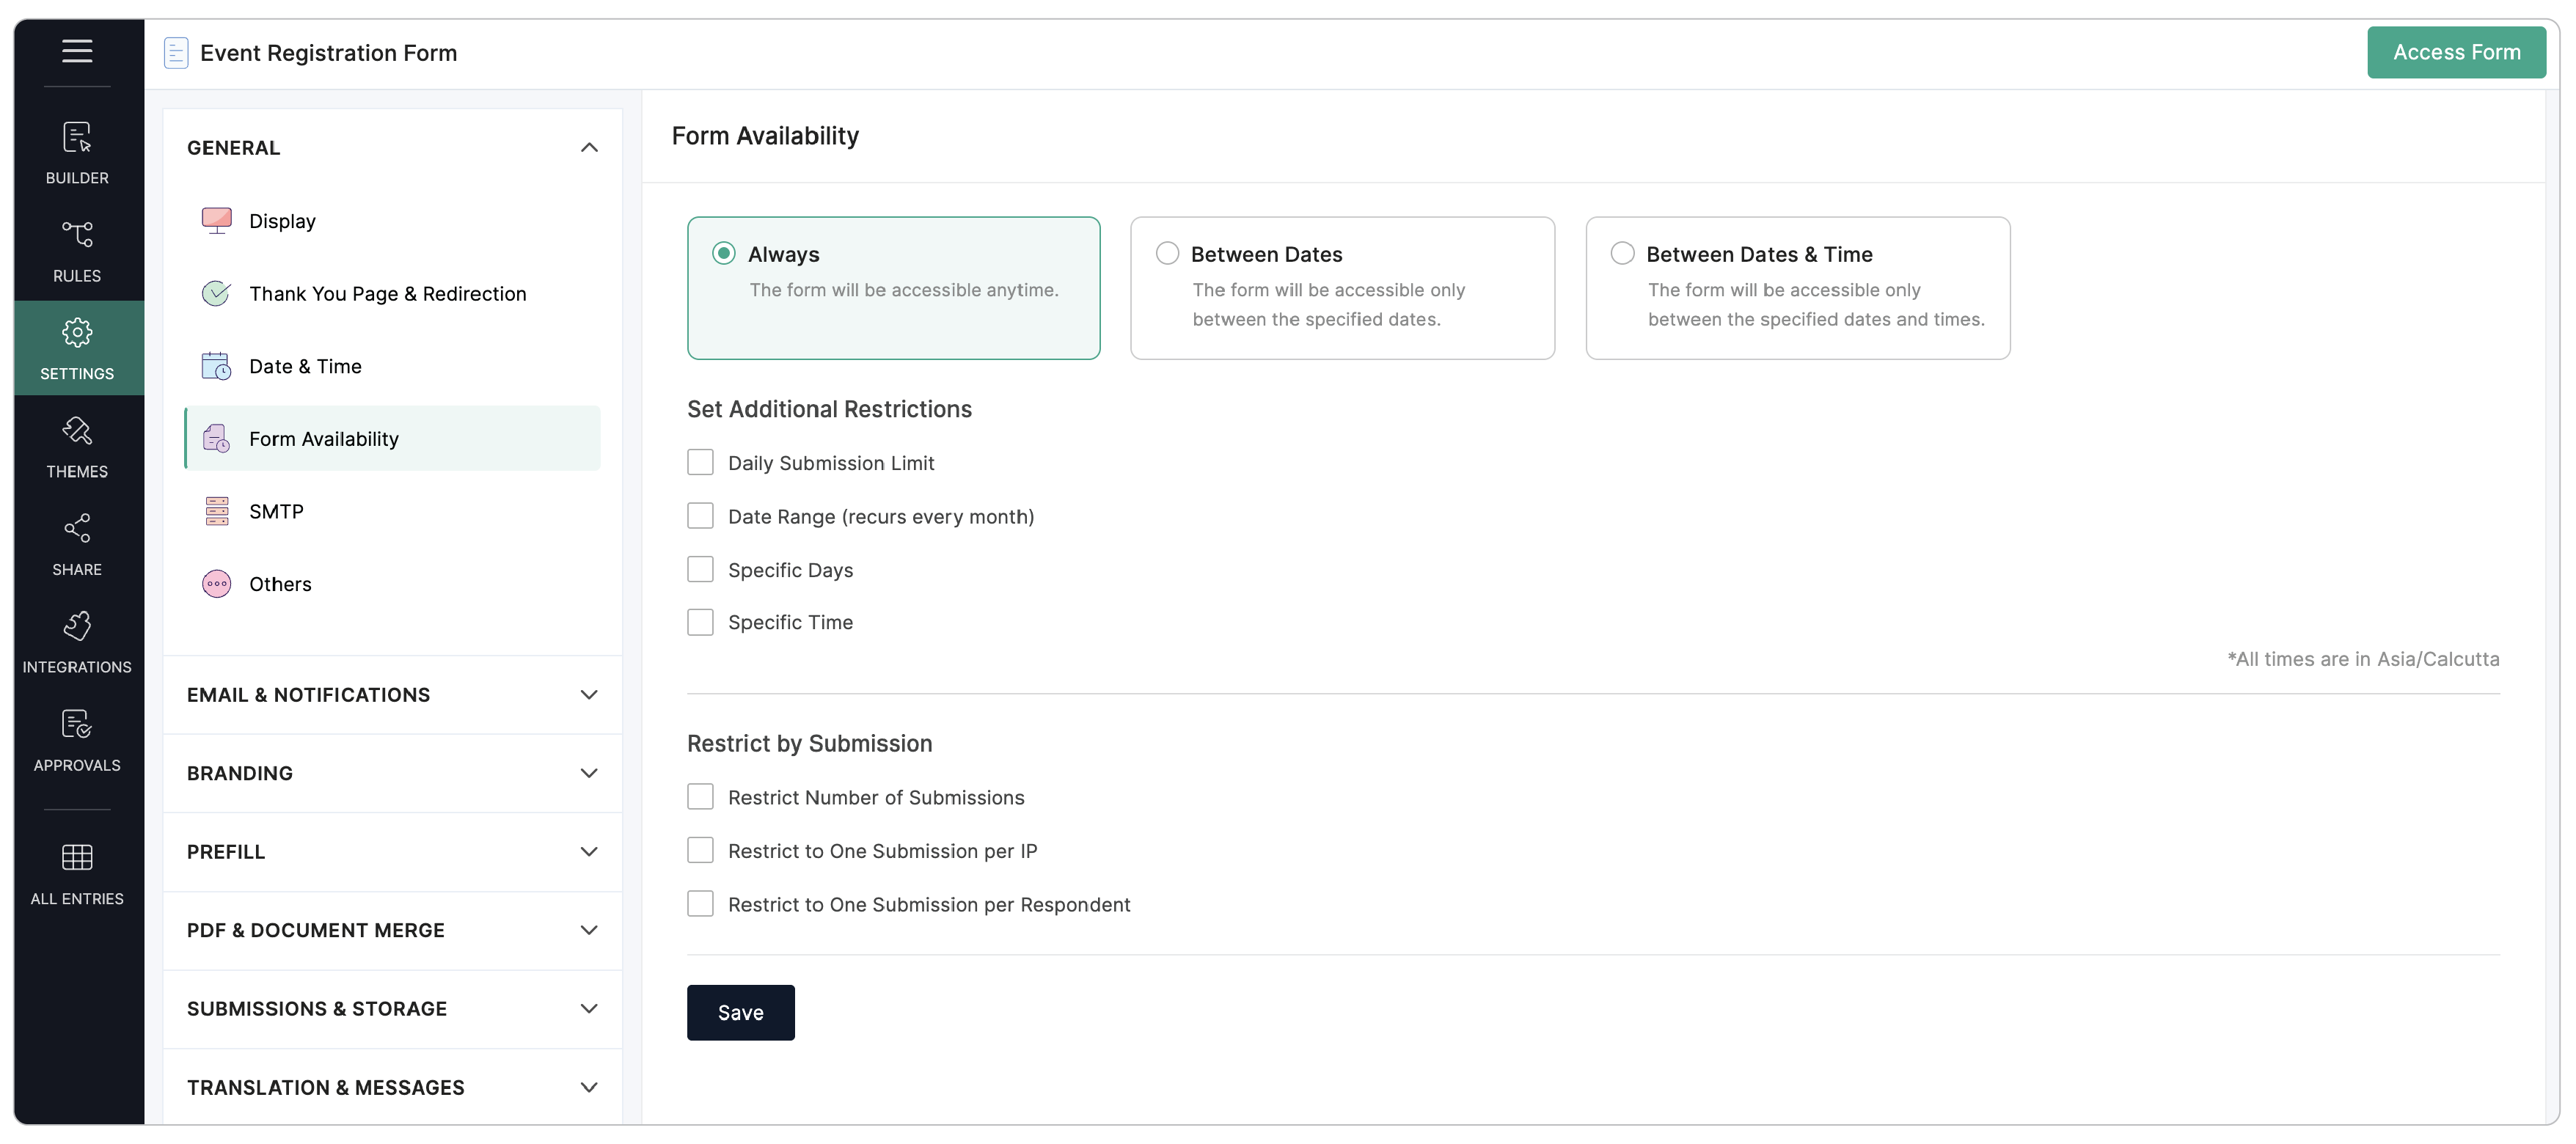Open the hamburger menu at top left

(x=77, y=51)
